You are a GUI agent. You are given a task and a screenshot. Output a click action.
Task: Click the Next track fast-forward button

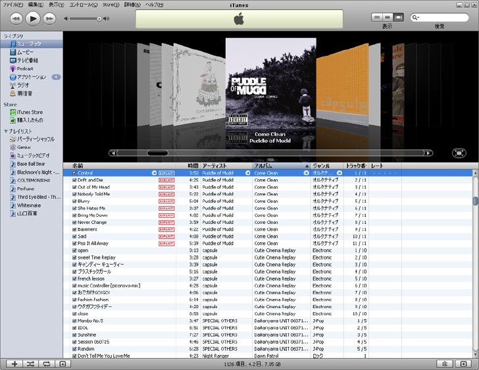pos(49,18)
